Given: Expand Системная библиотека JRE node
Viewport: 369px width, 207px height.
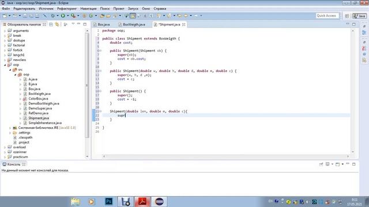Looking at the screenshot, I should coord(10,128).
